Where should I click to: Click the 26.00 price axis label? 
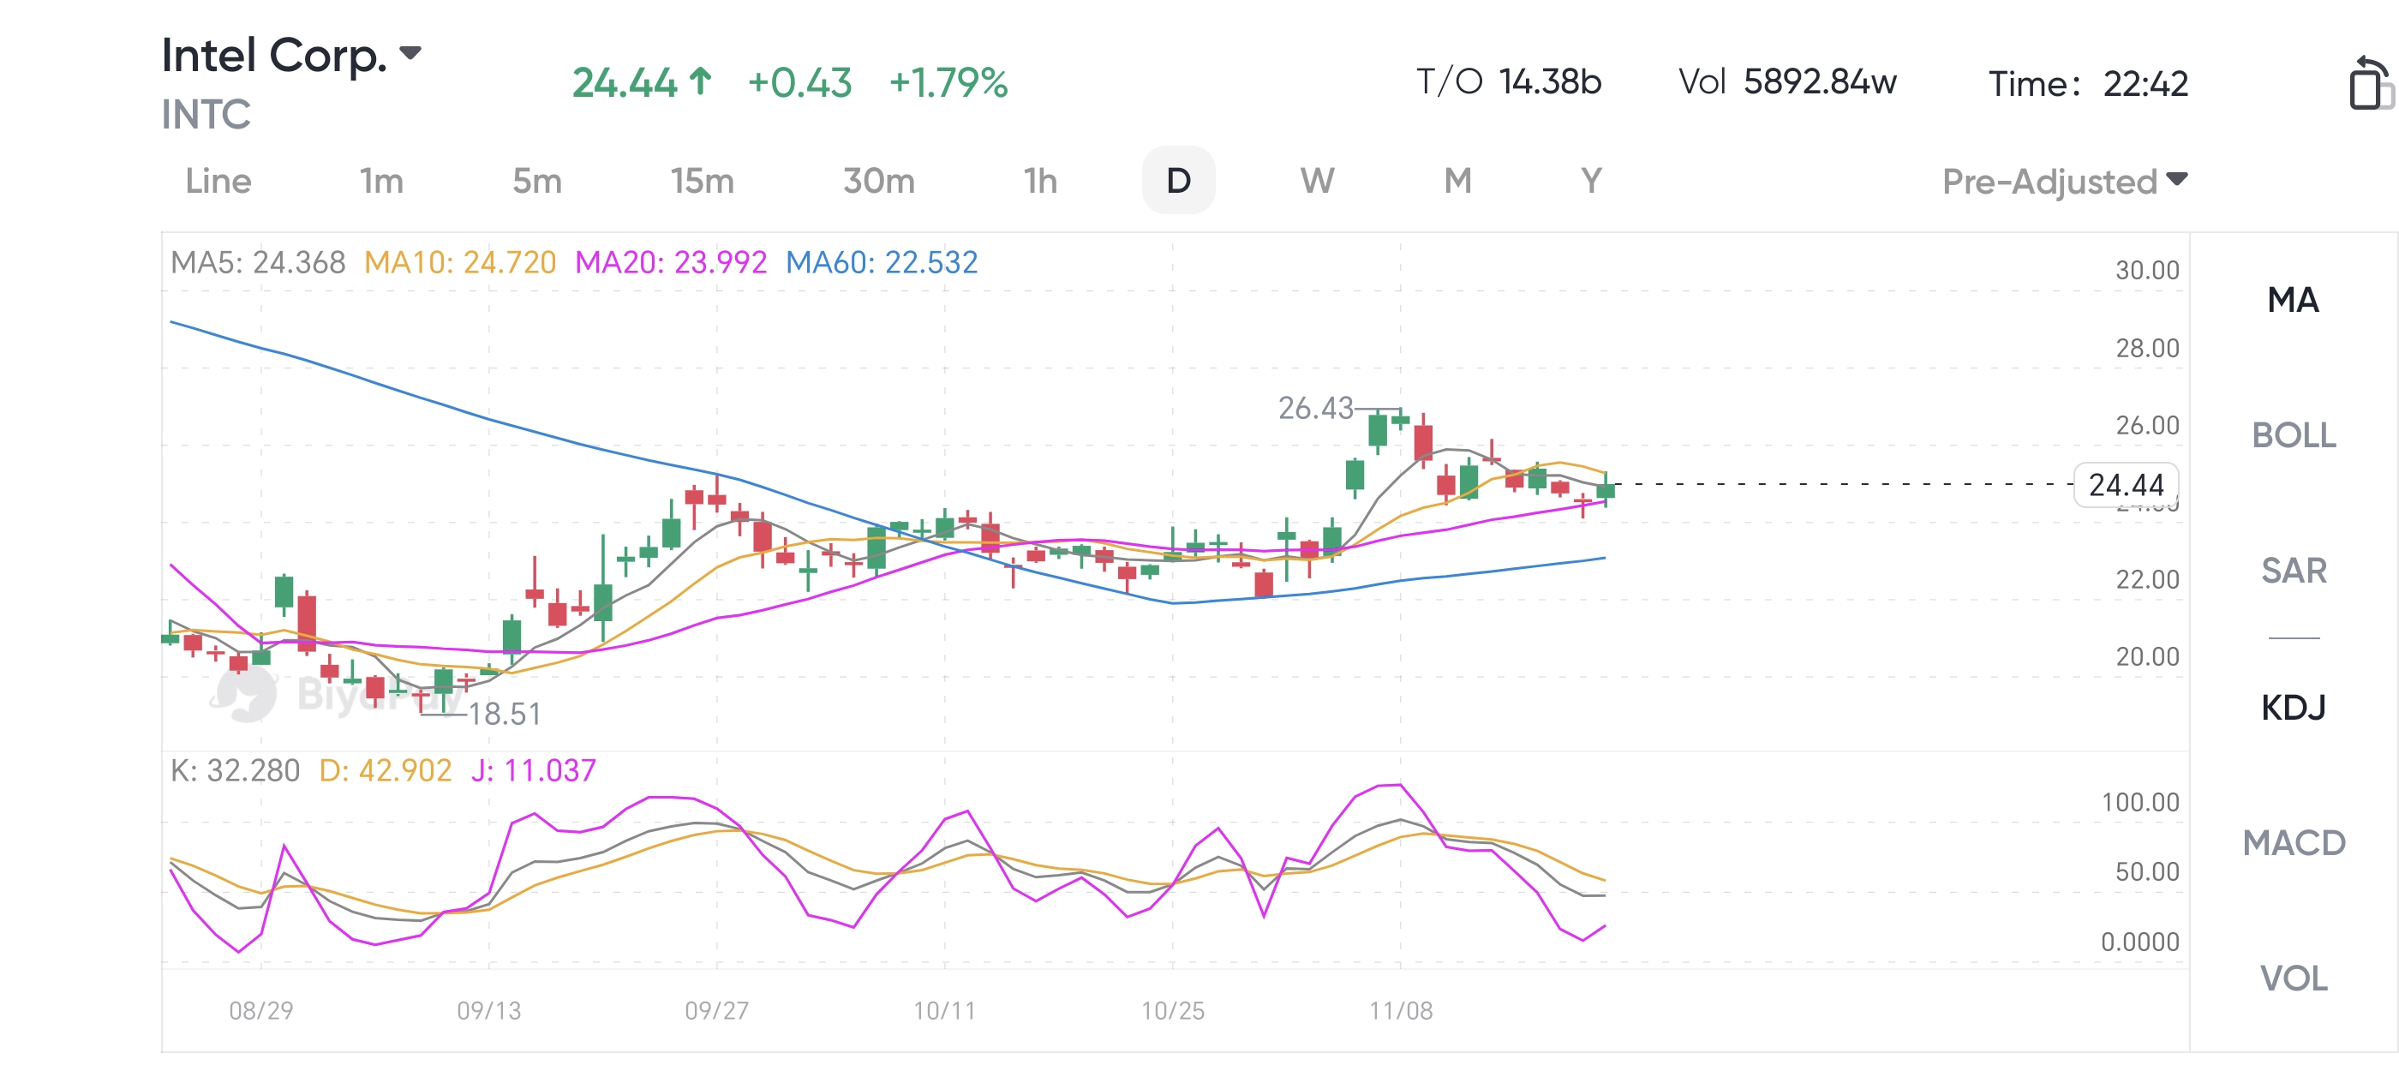tap(2146, 426)
